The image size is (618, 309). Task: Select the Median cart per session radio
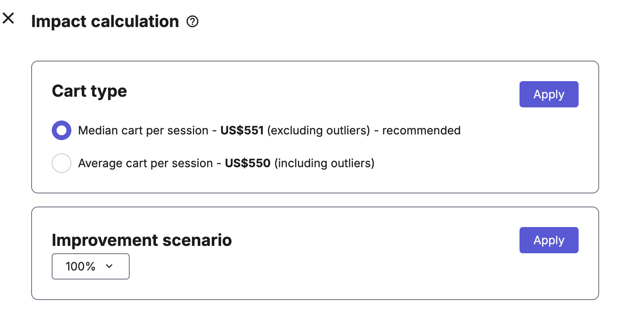62,130
